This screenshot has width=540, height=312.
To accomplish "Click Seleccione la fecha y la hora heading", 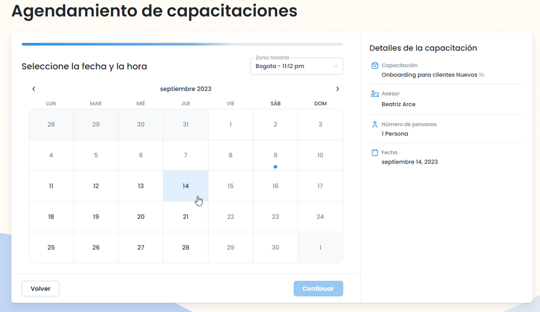I will point(85,66).
